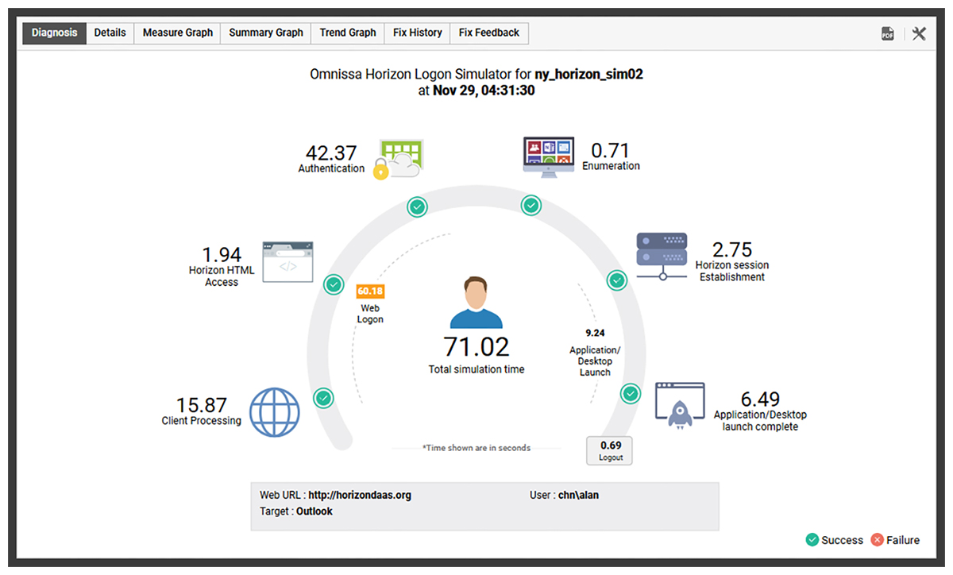Click the 0.69 Logout box
The width and height of the screenshot is (953, 575).
click(610, 450)
